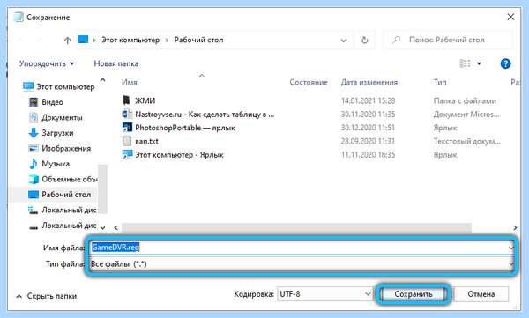Click the date 30.12.2020 11:51
Screen dimensions: 529x318
(x=368, y=128)
